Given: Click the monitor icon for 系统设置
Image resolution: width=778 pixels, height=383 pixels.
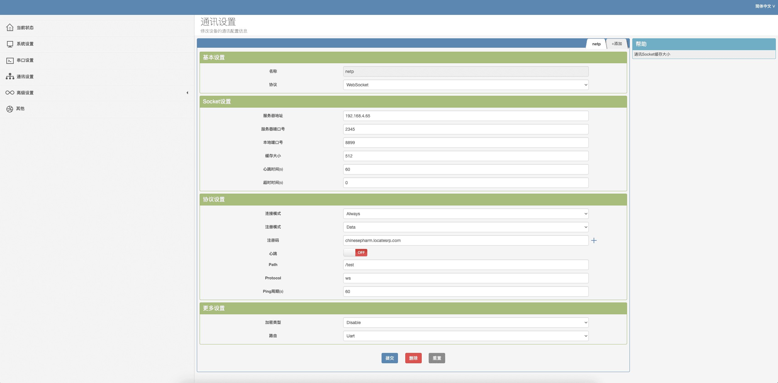Looking at the screenshot, I should point(10,44).
